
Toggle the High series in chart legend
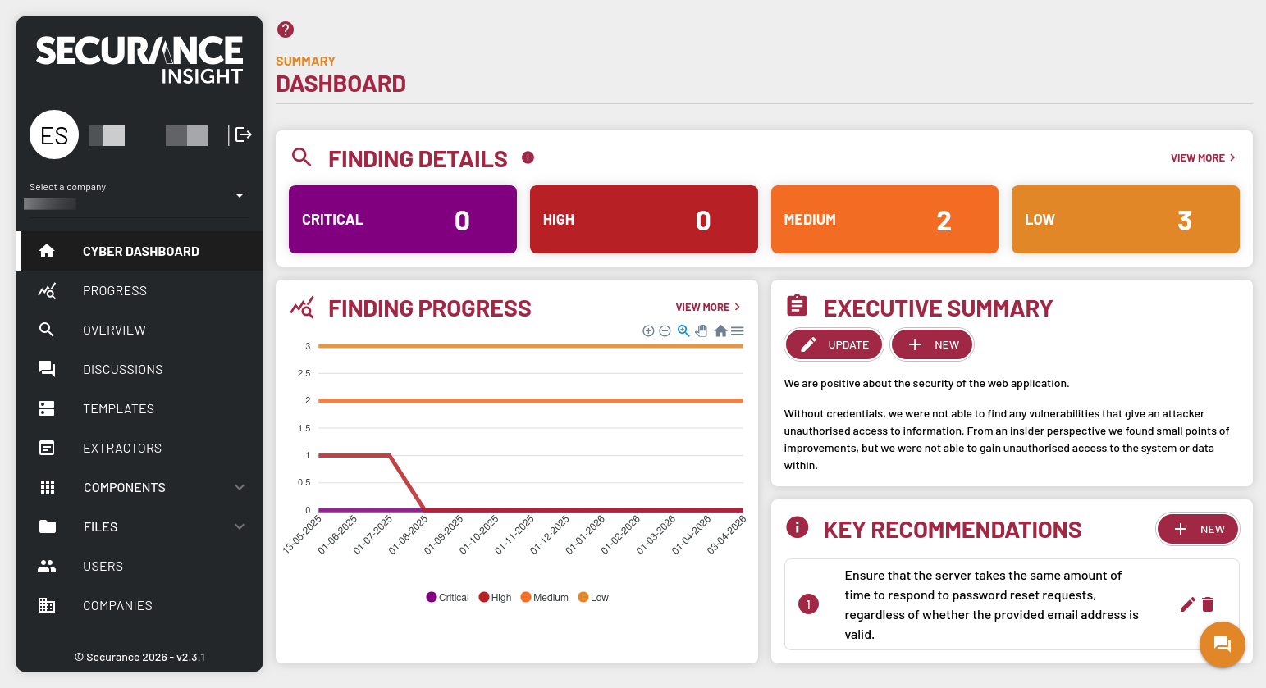click(496, 598)
